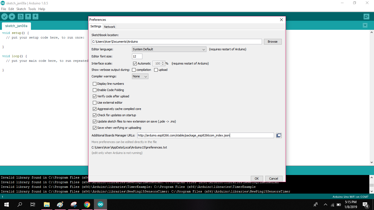Toggle Update sketch files to new extension
The image size is (374, 210).
[x=95, y=121]
